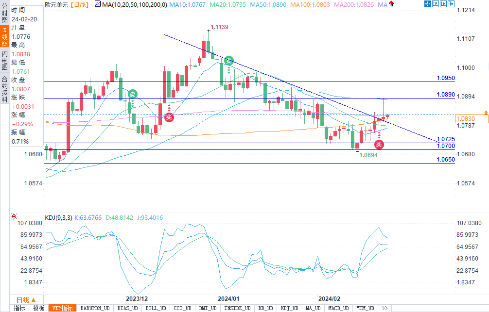Click the MA indicator icon before MA(10,20,50,100,200,0)
Image resolution: width=489 pixels, height=312 pixels.
(x=98, y=4)
